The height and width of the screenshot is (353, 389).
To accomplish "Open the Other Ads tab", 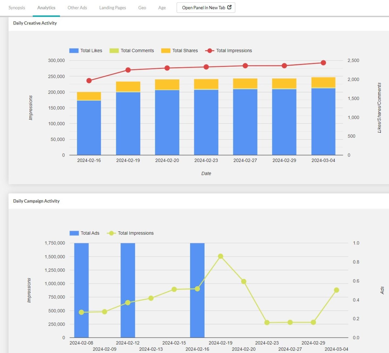I will (x=77, y=8).
